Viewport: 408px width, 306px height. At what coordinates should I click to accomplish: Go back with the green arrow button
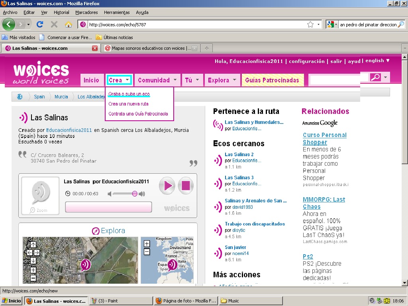click(9, 24)
